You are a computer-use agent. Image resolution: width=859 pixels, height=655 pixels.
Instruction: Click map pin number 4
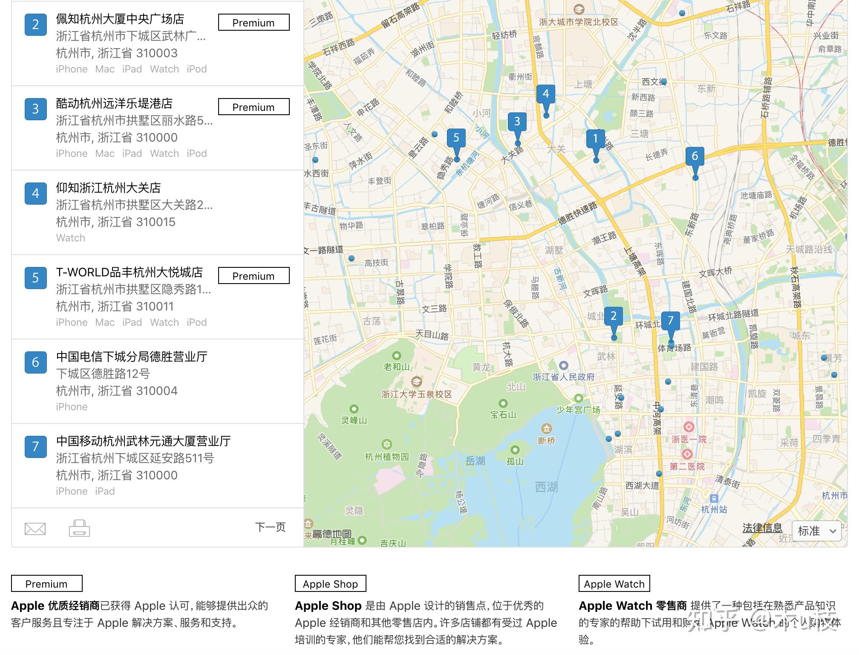click(x=545, y=94)
